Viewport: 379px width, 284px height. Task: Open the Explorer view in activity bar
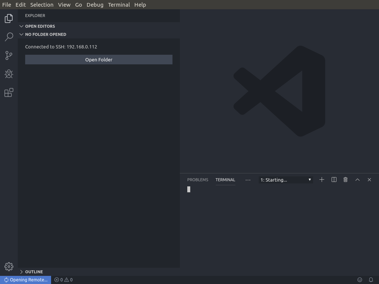tap(9, 18)
